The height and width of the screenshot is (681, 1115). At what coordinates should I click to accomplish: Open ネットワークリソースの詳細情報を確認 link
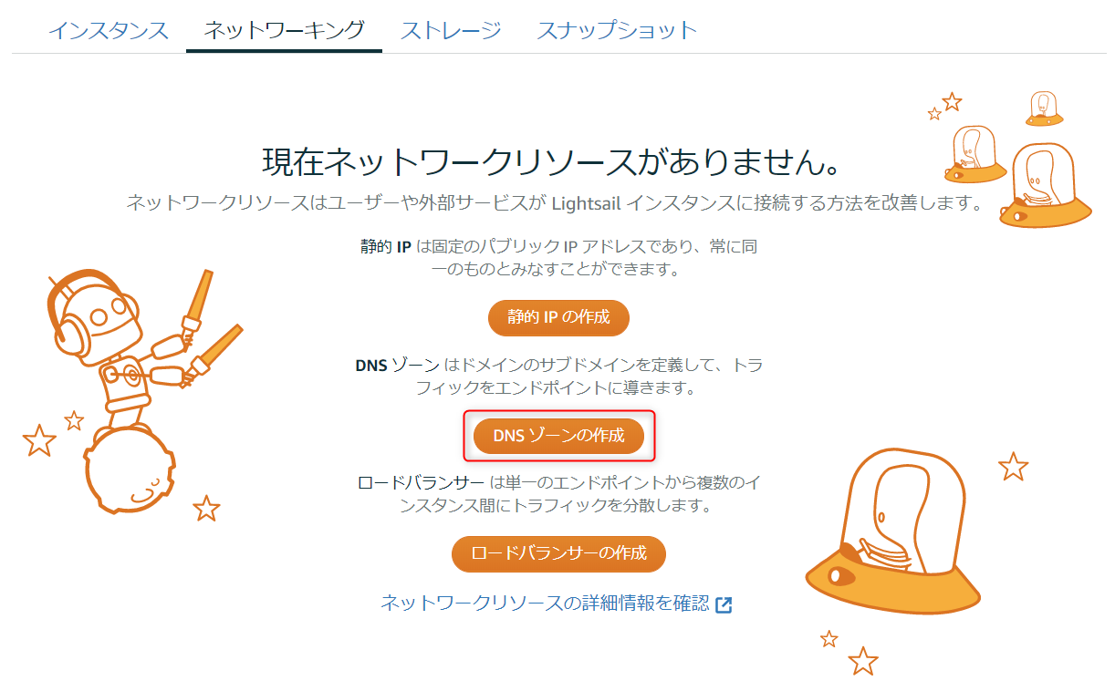545,603
